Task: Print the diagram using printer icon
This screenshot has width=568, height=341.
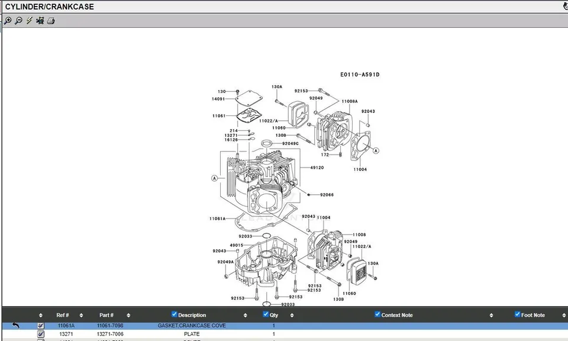Action: (x=51, y=21)
